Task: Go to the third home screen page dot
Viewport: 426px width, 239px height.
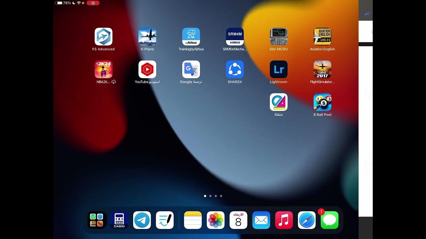Action: [216, 196]
